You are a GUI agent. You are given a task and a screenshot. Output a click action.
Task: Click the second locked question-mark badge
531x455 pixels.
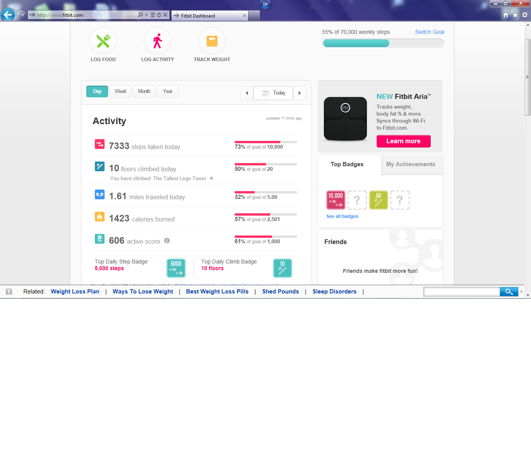[400, 200]
